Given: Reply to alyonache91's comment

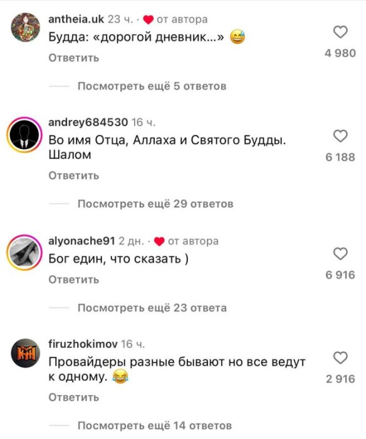Looking at the screenshot, I should point(74,280).
